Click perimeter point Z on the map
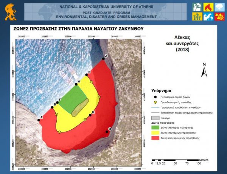 click(103, 59)
